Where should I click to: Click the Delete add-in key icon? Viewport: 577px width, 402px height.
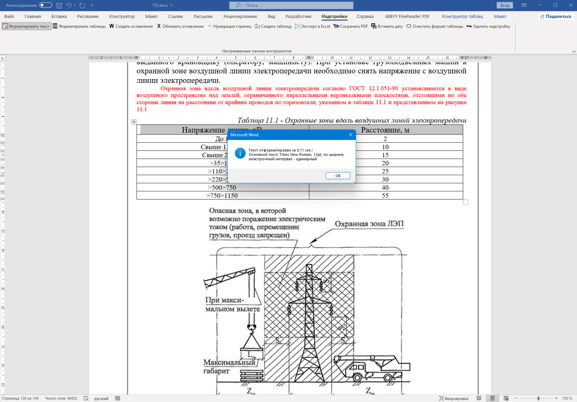tap(469, 26)
